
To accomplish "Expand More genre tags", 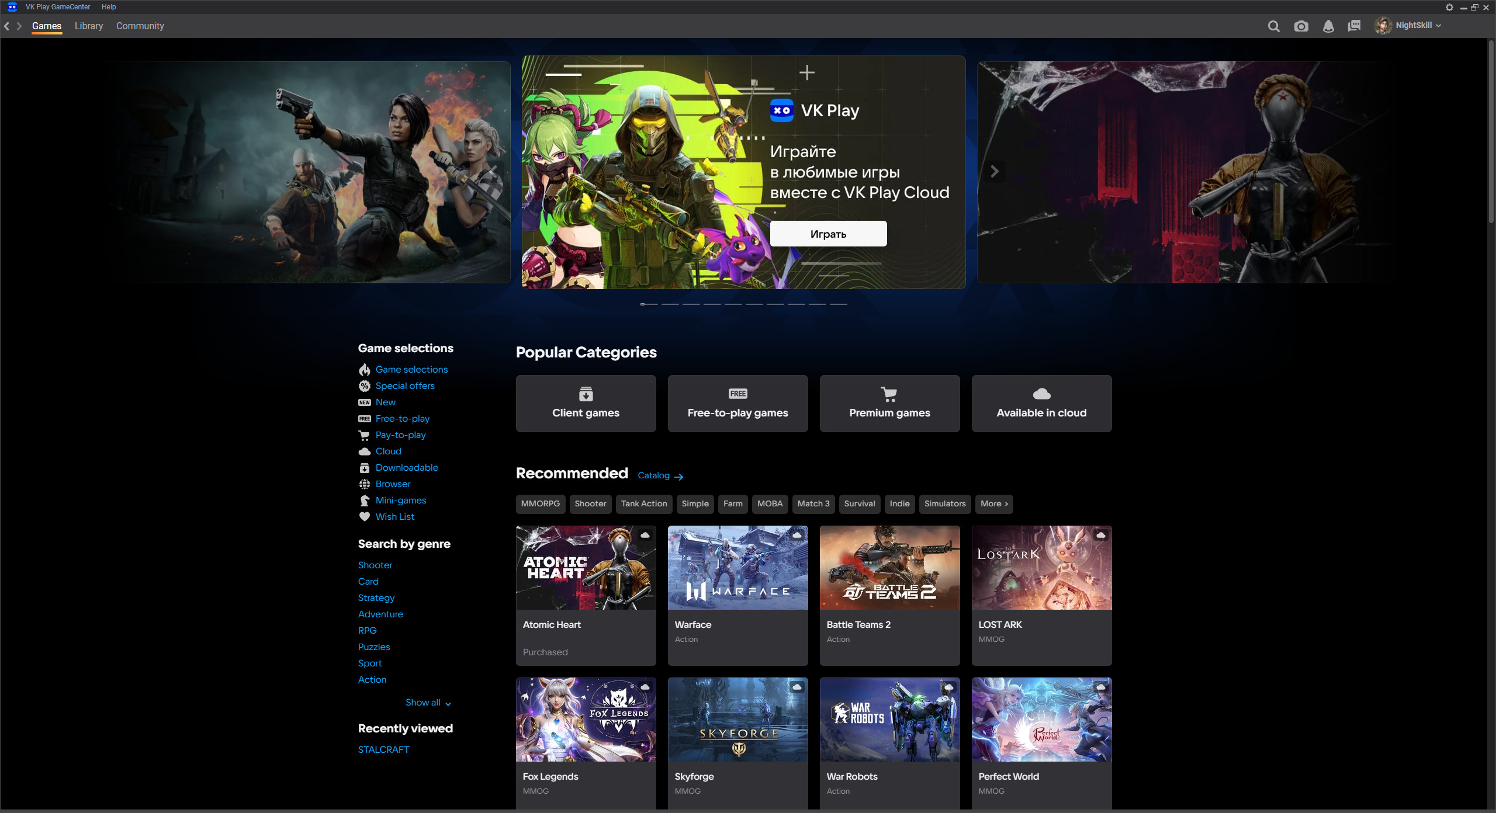I will pos(994,503).
